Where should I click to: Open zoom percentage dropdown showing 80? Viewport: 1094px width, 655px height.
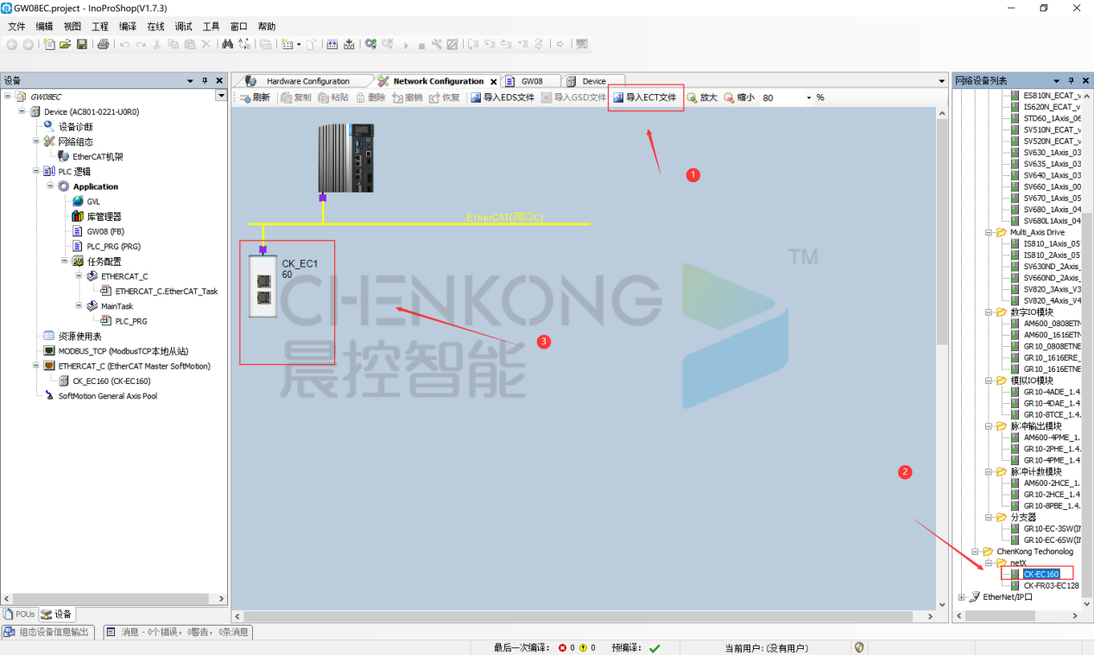click(x=809, y=98)
